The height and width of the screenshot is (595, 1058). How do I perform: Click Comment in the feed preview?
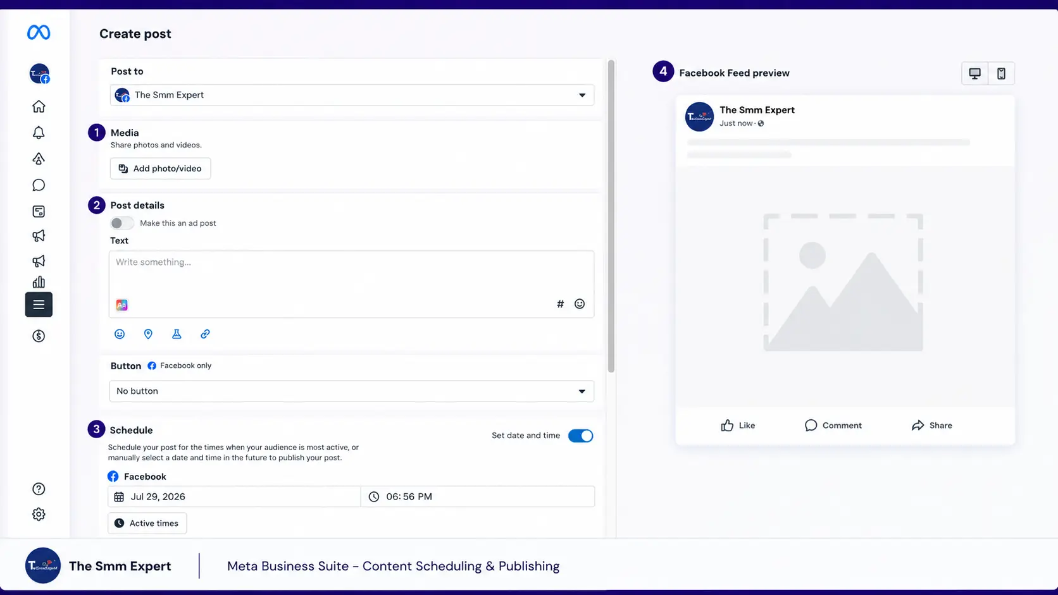pyautogui.click(x=833, y=426)
